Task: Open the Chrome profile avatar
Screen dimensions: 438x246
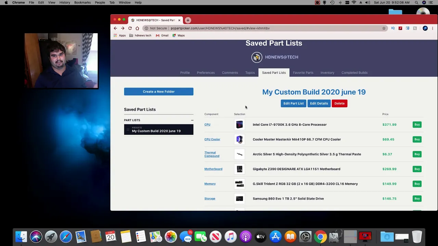Action: pos(425,28)
